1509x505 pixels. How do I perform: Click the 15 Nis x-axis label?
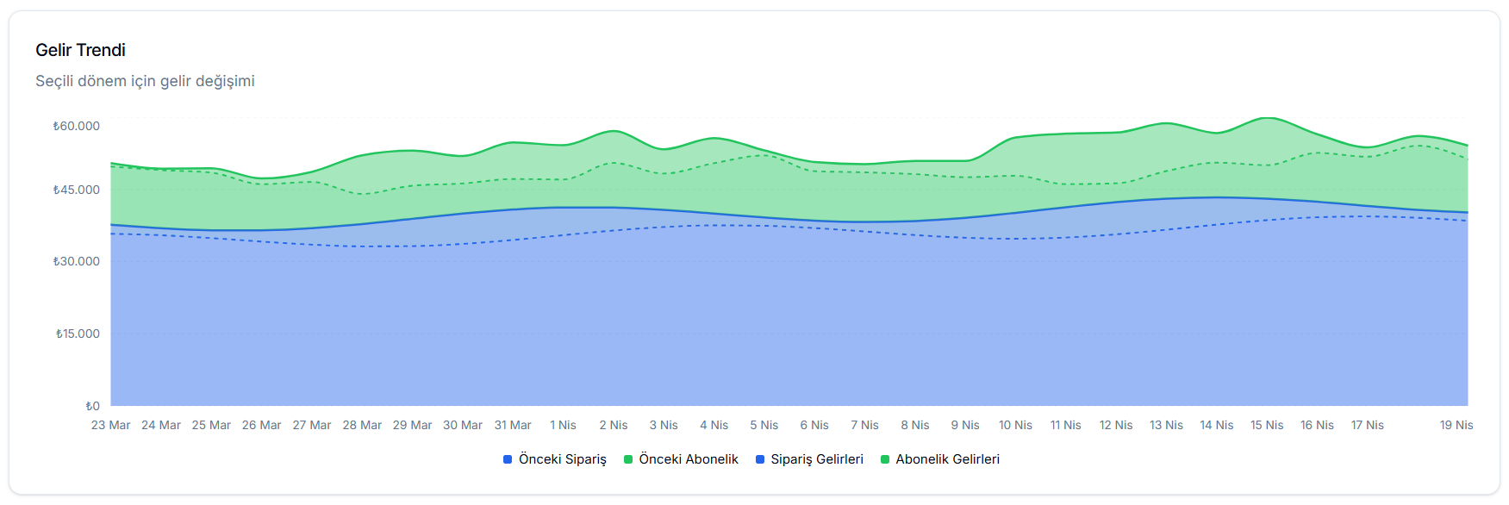click(x=1267, y=425)
